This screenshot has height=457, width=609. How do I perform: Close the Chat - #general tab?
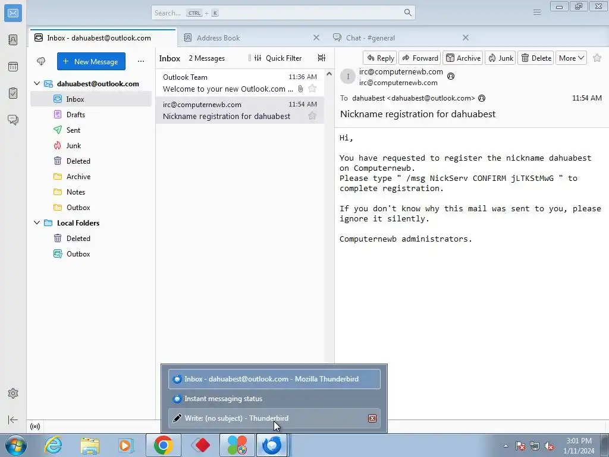(466, 37)
